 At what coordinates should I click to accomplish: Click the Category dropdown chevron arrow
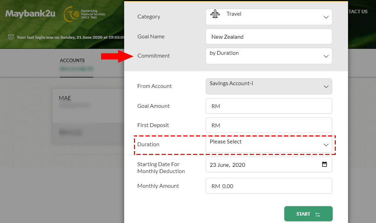[326, 17]
